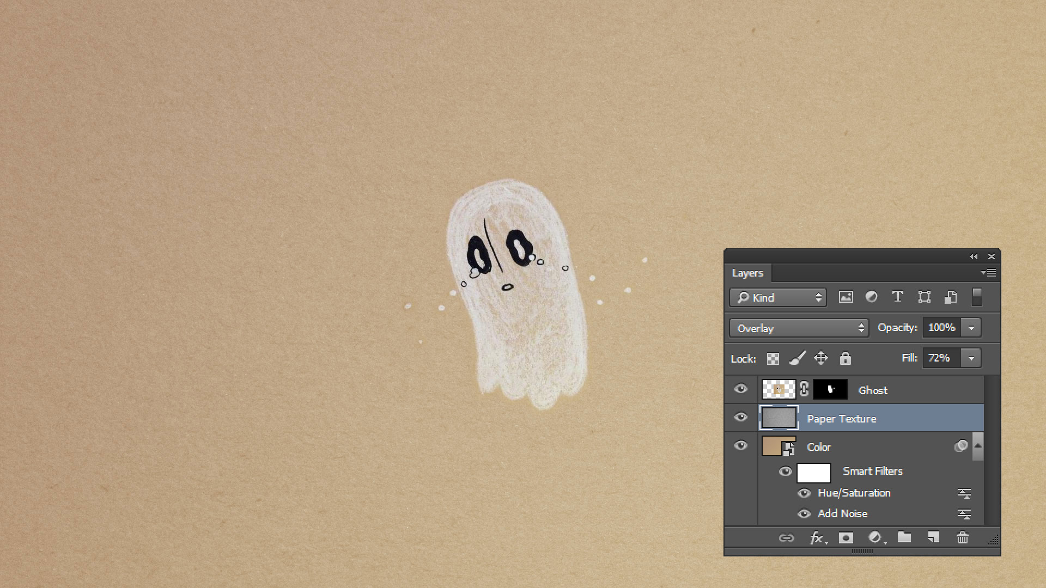Toggle the layer filtering switch
Screen dimensions: 1046x588
tap(977, 297)
